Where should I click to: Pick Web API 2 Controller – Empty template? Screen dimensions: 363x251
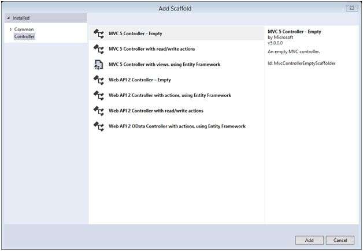point(139,80)
